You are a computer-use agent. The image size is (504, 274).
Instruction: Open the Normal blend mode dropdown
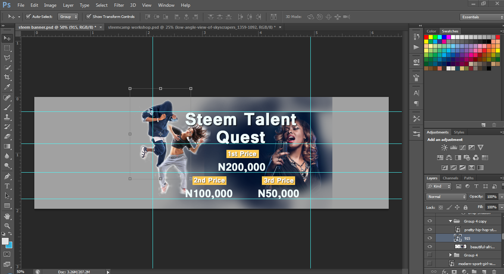pyautogui.click(x=446, y=196)
